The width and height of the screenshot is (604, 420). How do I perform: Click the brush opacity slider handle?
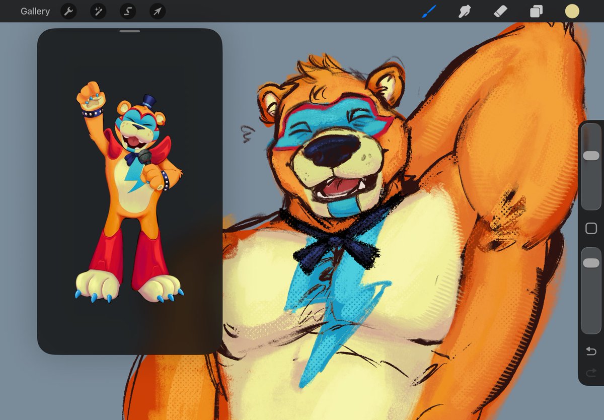pos(591,263)
